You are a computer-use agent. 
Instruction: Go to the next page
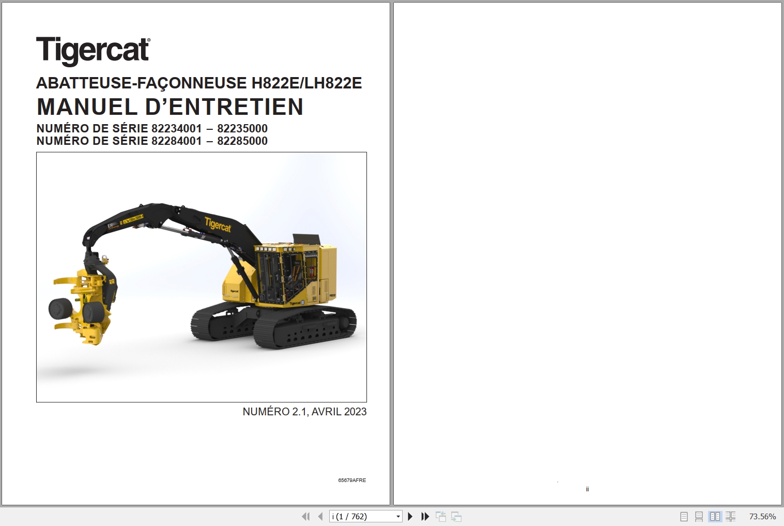pos(410,516)
